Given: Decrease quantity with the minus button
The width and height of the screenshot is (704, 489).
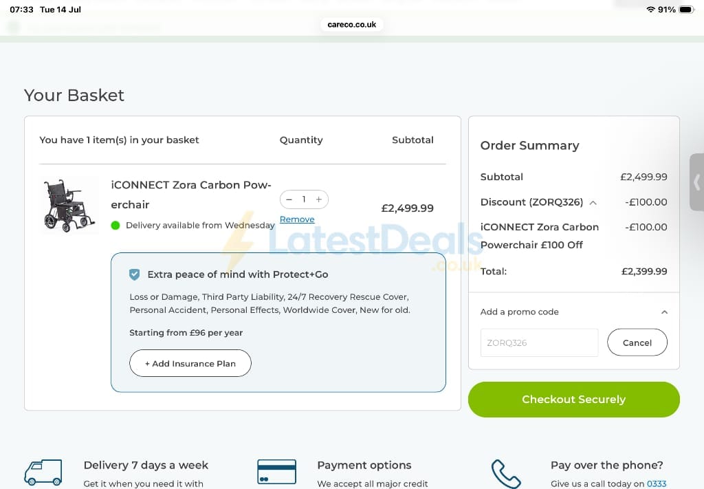Looking at the screenshot, I should click(289, 199).
